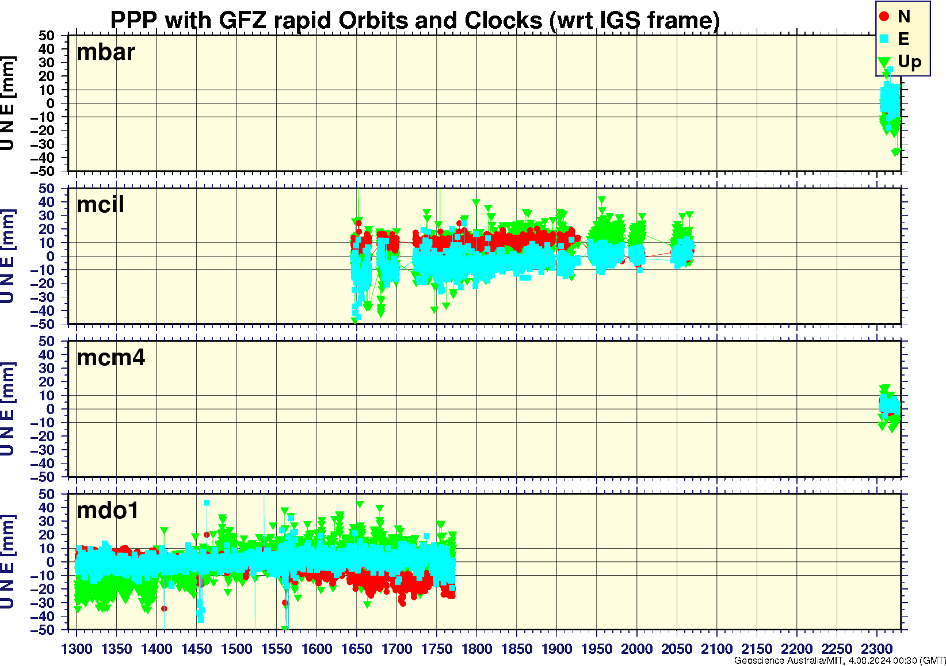The width and height of the screenshot is (946, 666).
Task: Click the x-axis tick label 1450
Action: coord(197,649)
